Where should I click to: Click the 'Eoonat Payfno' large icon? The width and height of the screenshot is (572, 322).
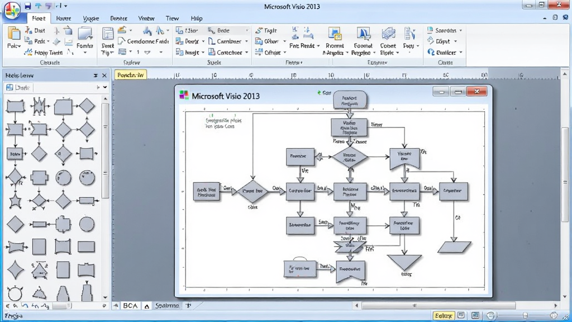pyautogui.click(x=363, y=34)
